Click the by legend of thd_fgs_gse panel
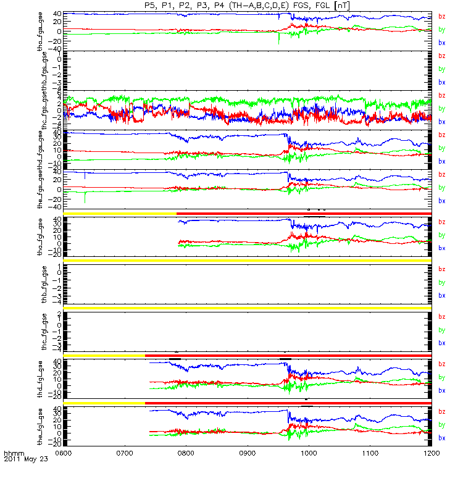This screenshot has height=494, width=463. 442,148
